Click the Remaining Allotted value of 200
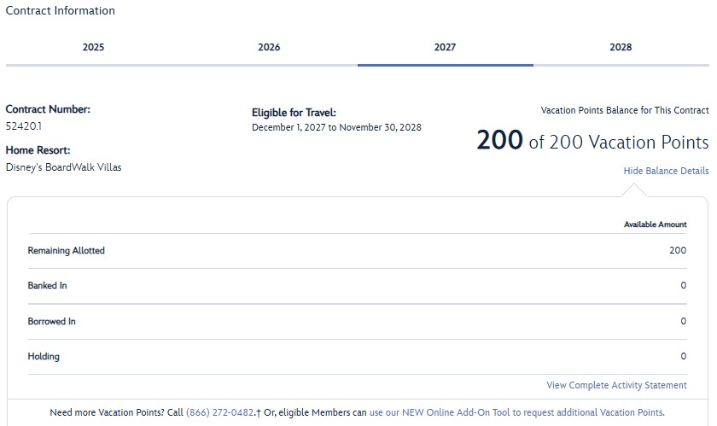This screenshot has width=717, height=426. pyautogui.click(x=678, y=251)
